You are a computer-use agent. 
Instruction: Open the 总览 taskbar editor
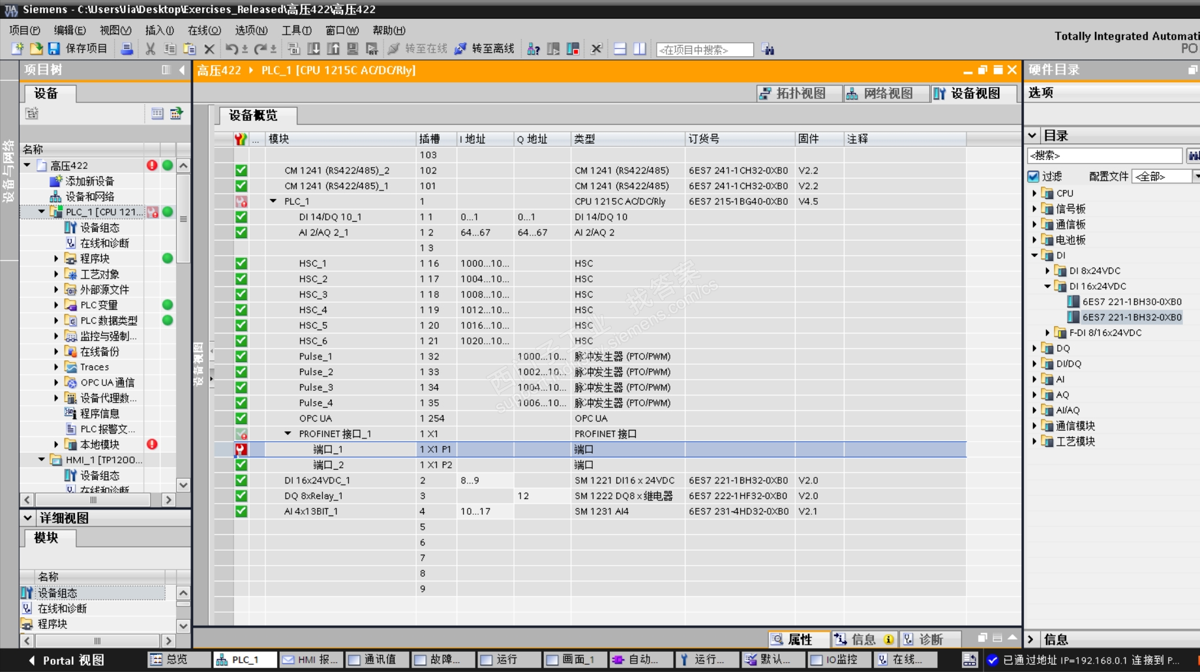[x=179, y=660]
